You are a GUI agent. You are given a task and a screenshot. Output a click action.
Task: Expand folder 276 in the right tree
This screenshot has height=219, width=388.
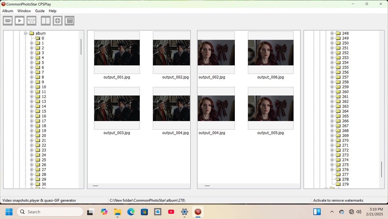point(332,169)
